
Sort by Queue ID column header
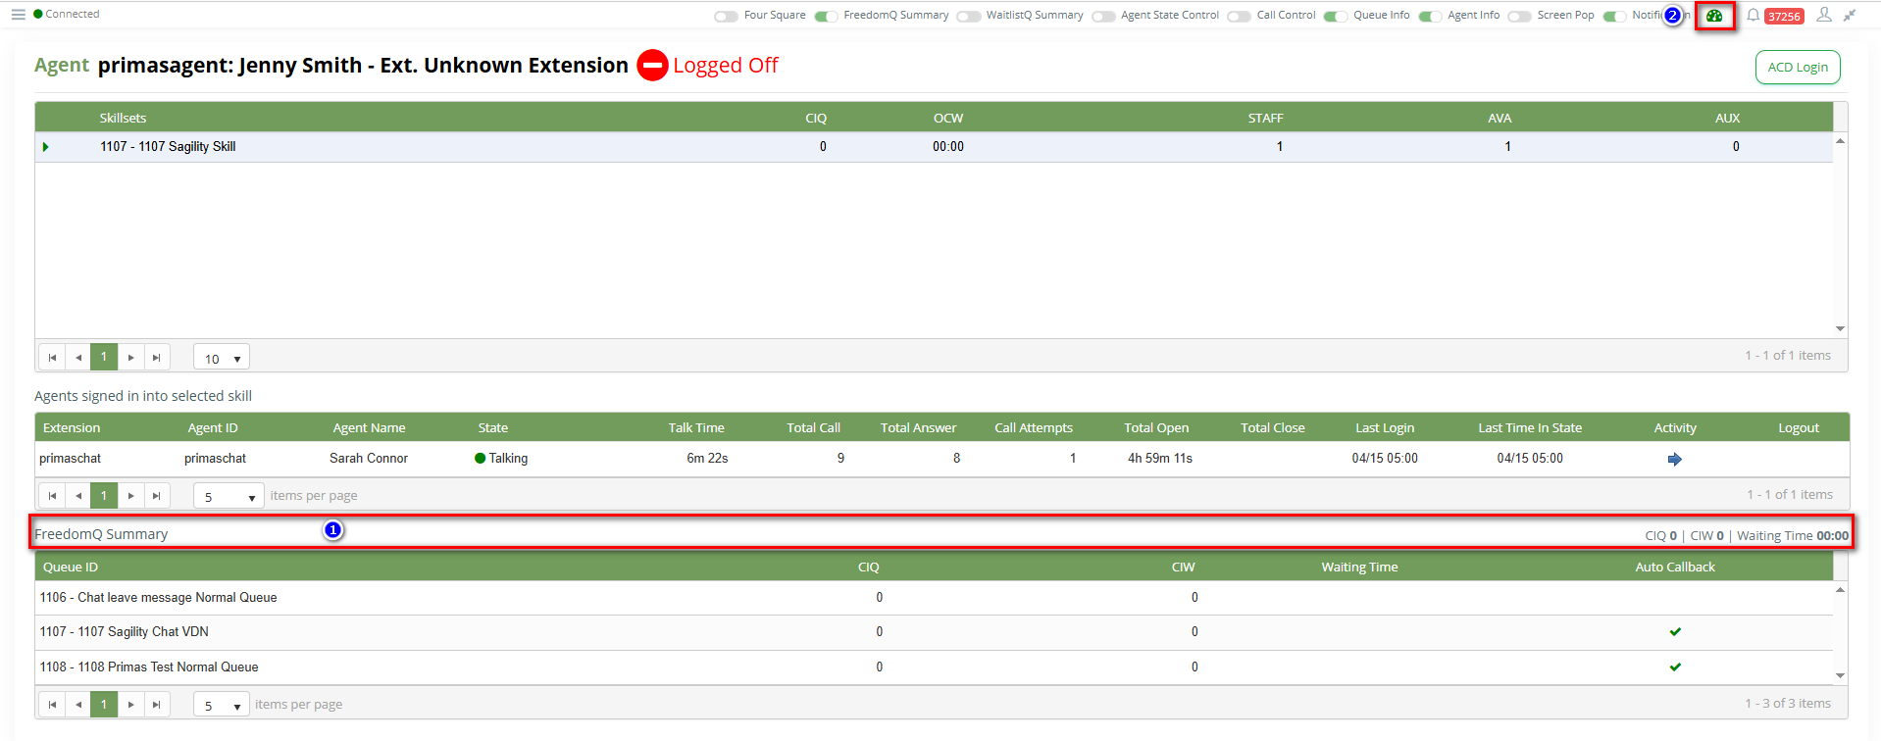[x=71, y=568]
